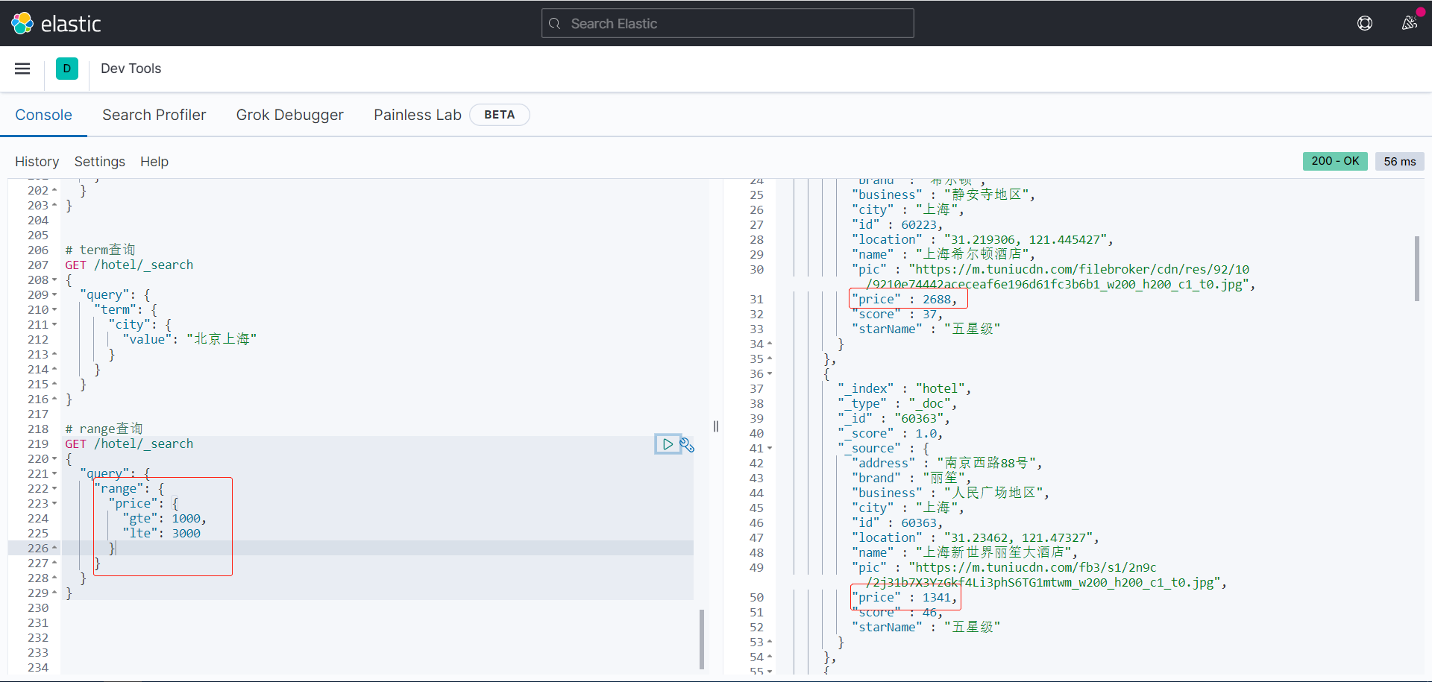The image size is (1432, 682).
Task: Open the Painless Lab tab
Action: (417, 115)
